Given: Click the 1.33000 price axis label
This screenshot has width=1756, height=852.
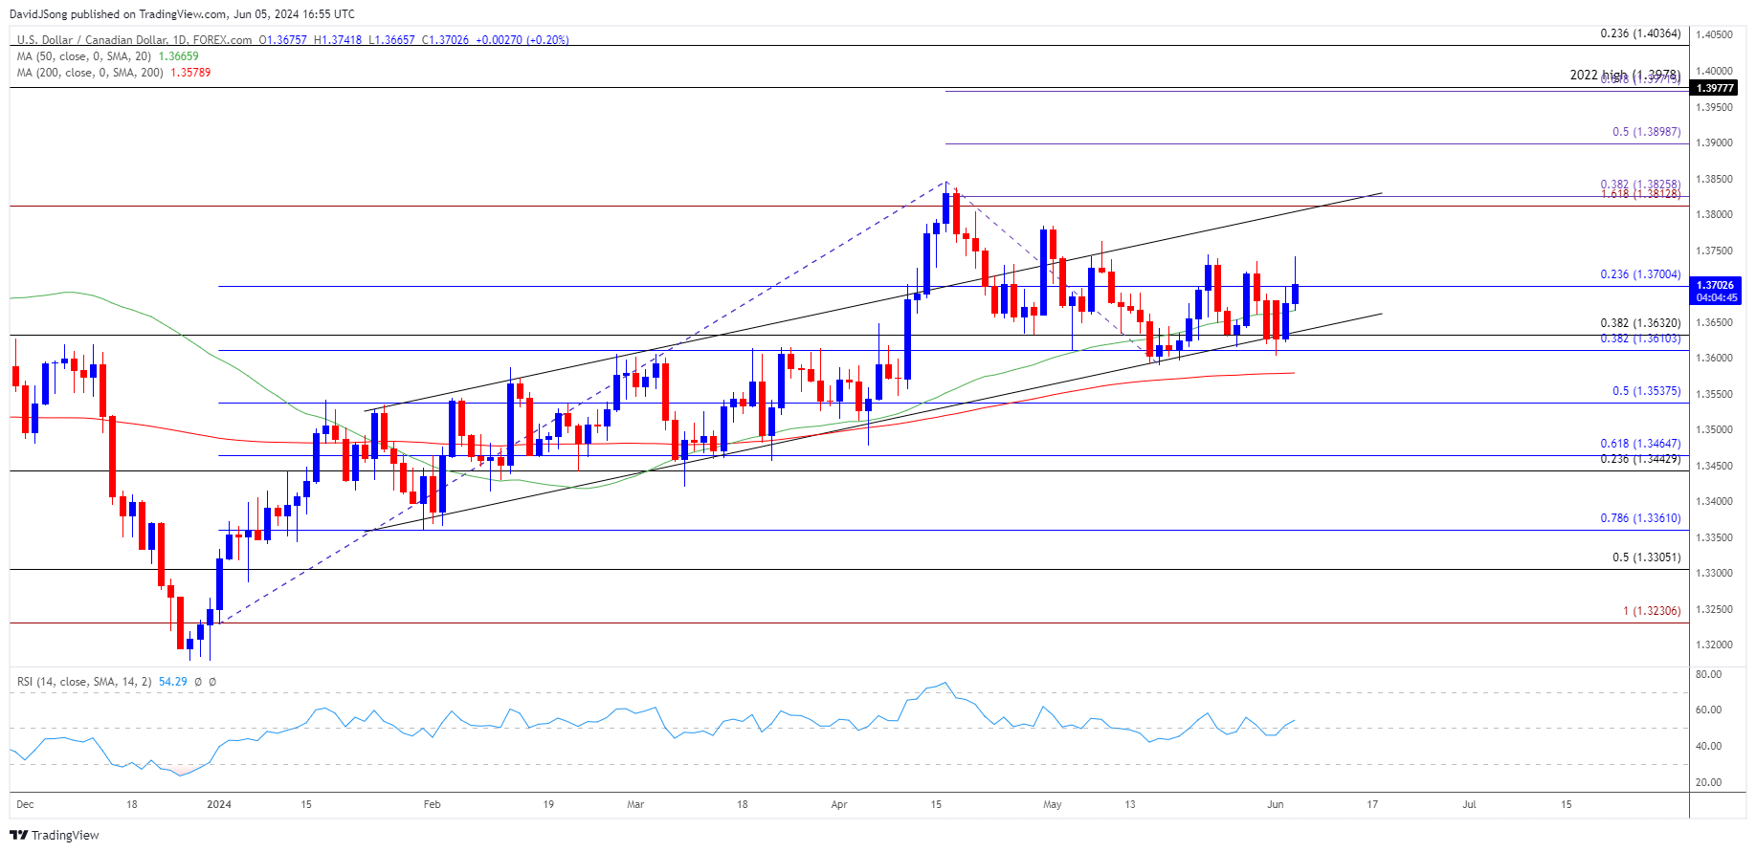Looking at the screenshot, I should point(1714,573).
